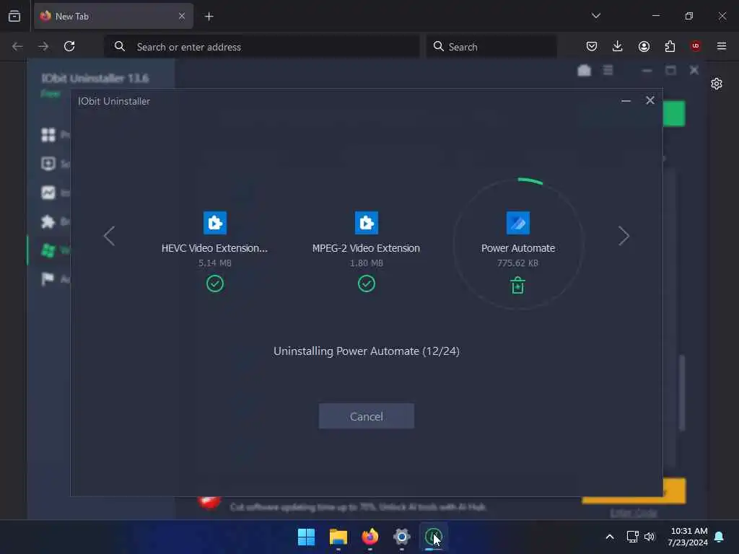Open volume control tray icon
This screenshot has height=554, width=739.
pyautogui.click(x=650, y=537)
